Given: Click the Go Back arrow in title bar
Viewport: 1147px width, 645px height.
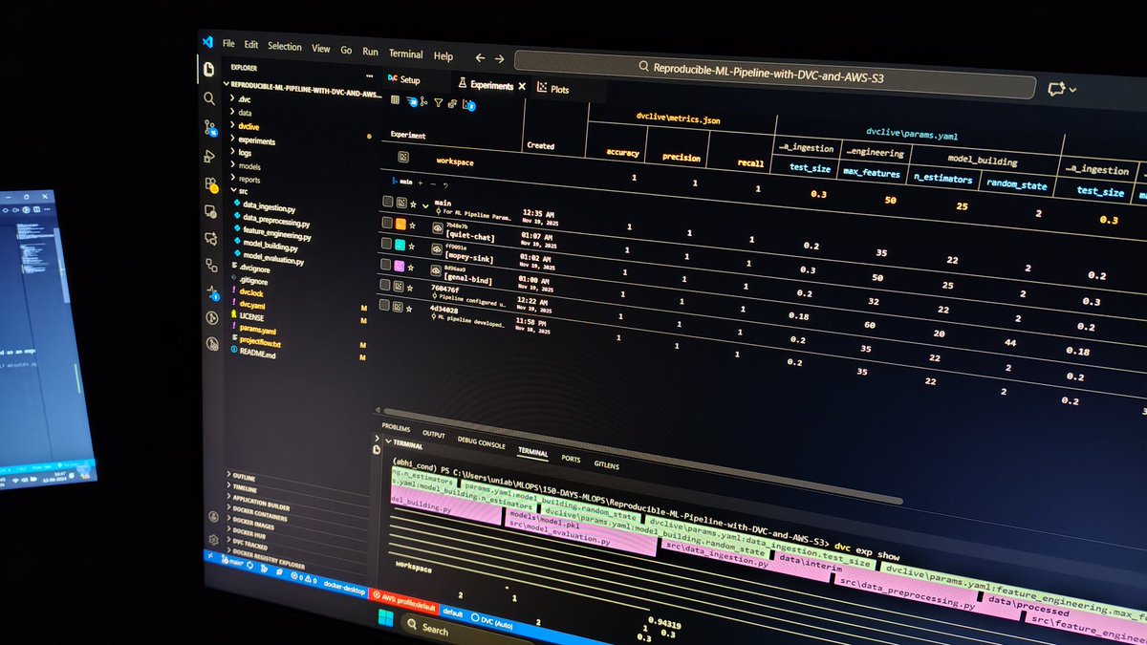Looking at the screenshot, I should (x=480, y=57).
